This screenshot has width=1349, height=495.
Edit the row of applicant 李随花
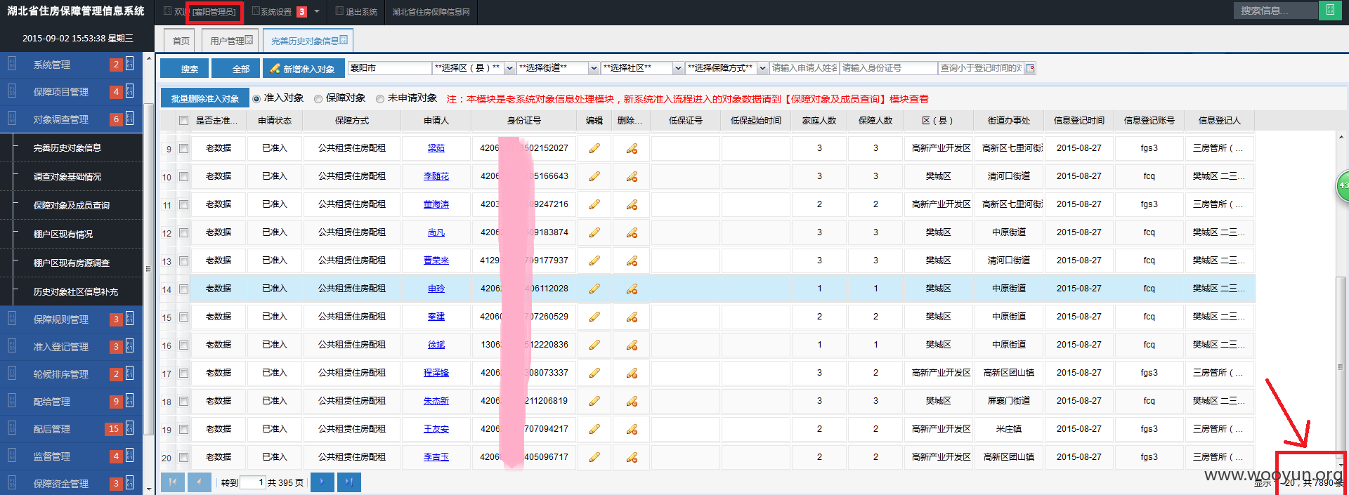pos(594,176)
